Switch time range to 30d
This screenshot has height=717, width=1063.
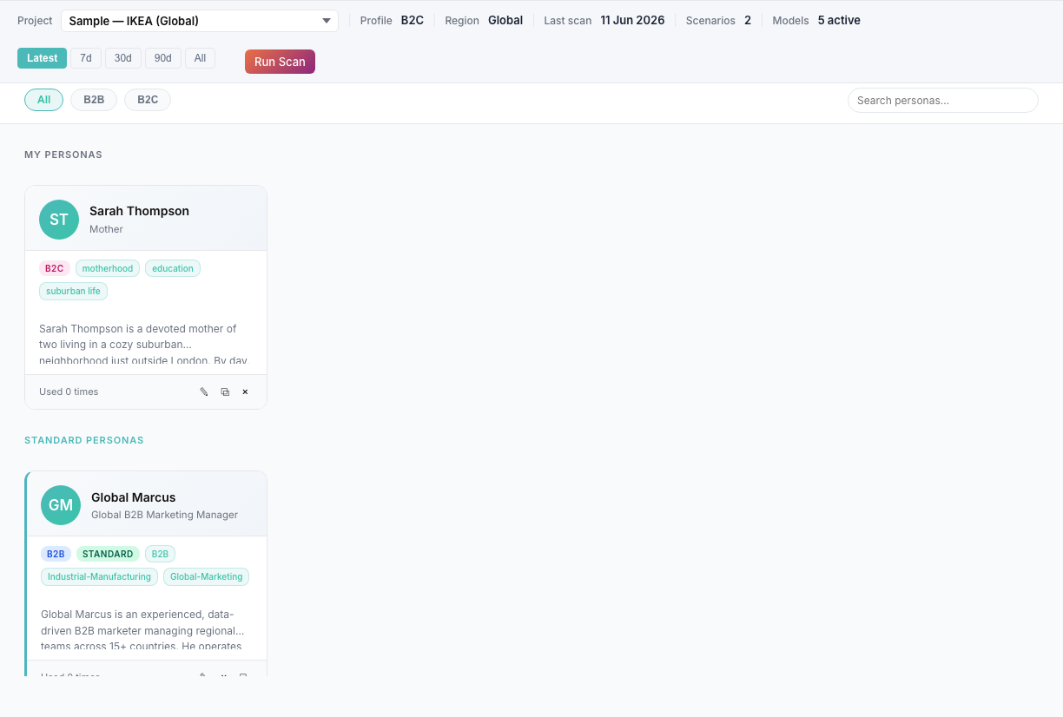click(123, 58)
